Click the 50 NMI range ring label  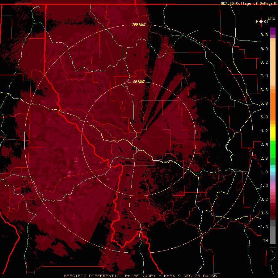(139, 82)
